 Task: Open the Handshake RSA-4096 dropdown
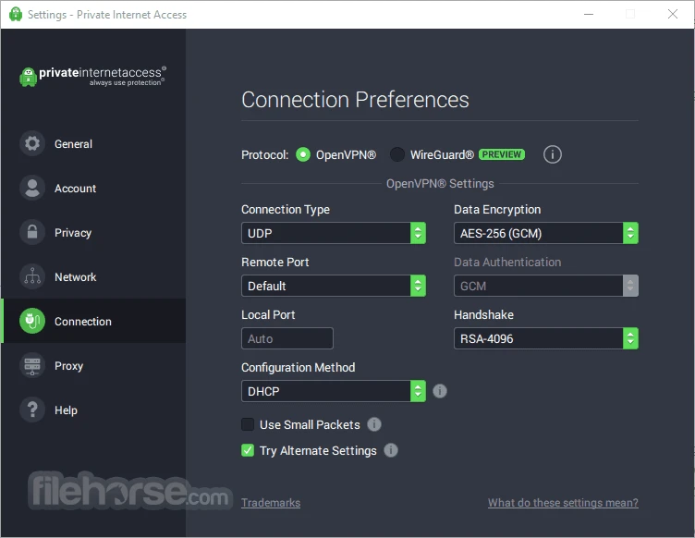[x=546, y=338]
